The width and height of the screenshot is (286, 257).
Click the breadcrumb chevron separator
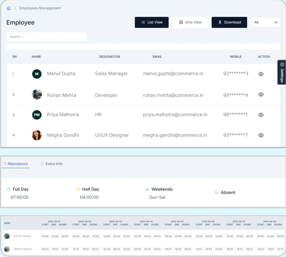click(15, 8)
